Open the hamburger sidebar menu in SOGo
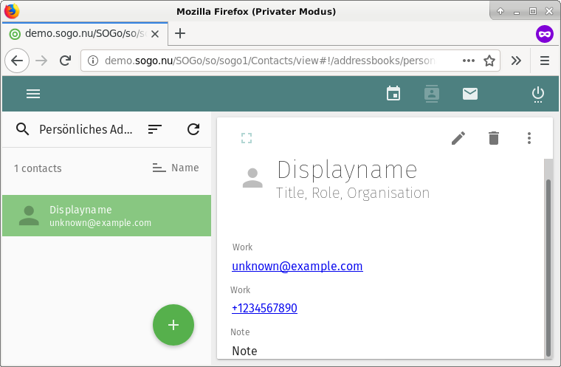 33,94
